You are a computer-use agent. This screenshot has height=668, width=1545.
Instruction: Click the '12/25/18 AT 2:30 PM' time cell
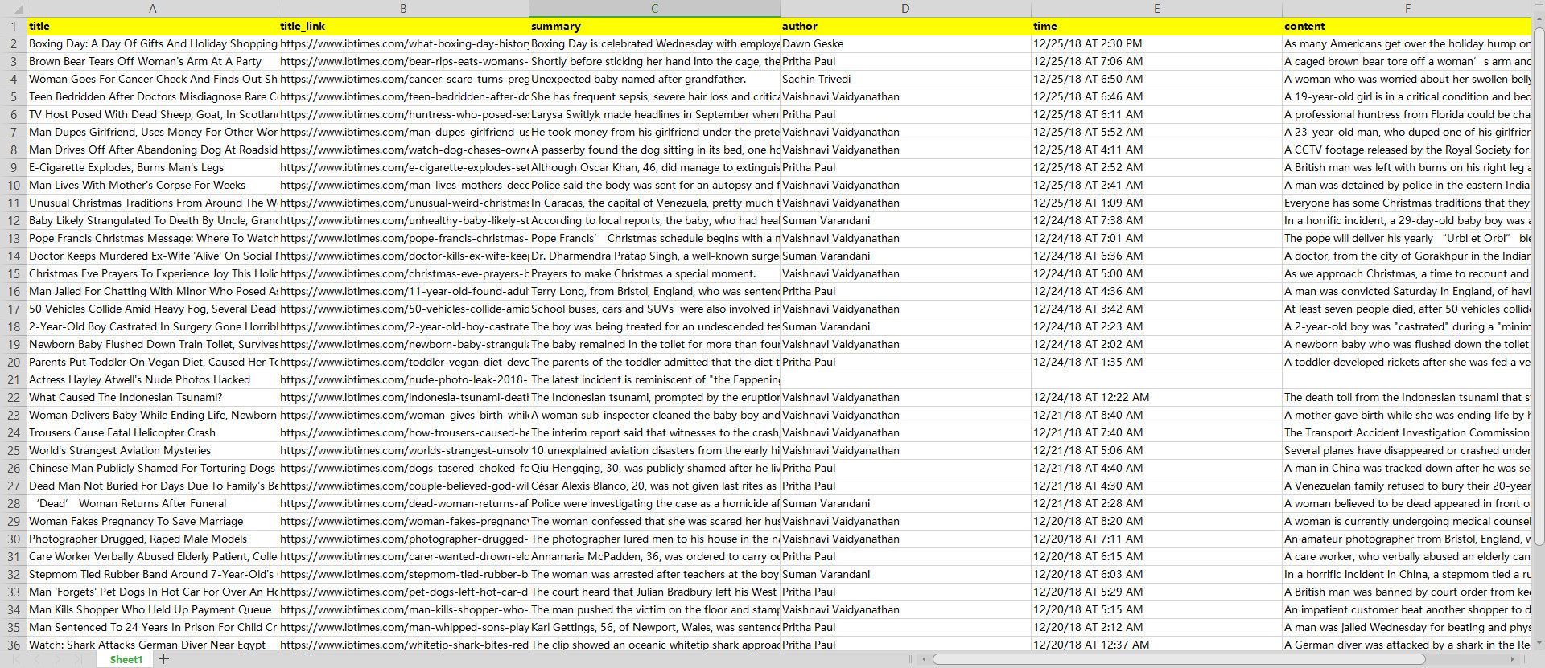(x=1156, y=43)
